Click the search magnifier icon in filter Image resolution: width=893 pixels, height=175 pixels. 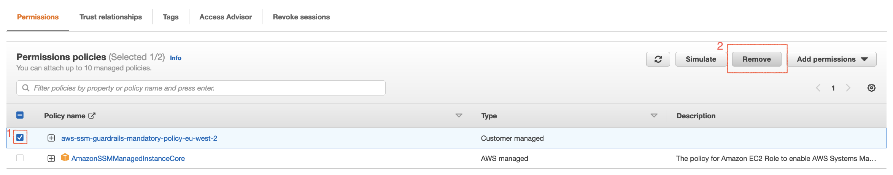coord(26,88)
